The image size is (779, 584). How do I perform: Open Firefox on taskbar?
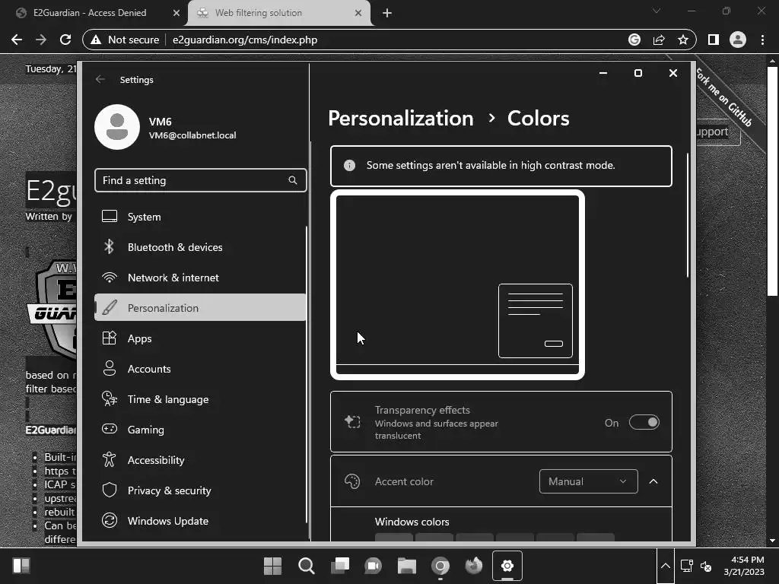tap(473, 566)
